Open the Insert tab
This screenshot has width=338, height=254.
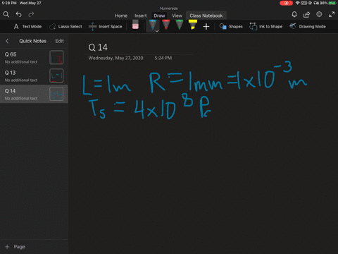pos(141,16)
